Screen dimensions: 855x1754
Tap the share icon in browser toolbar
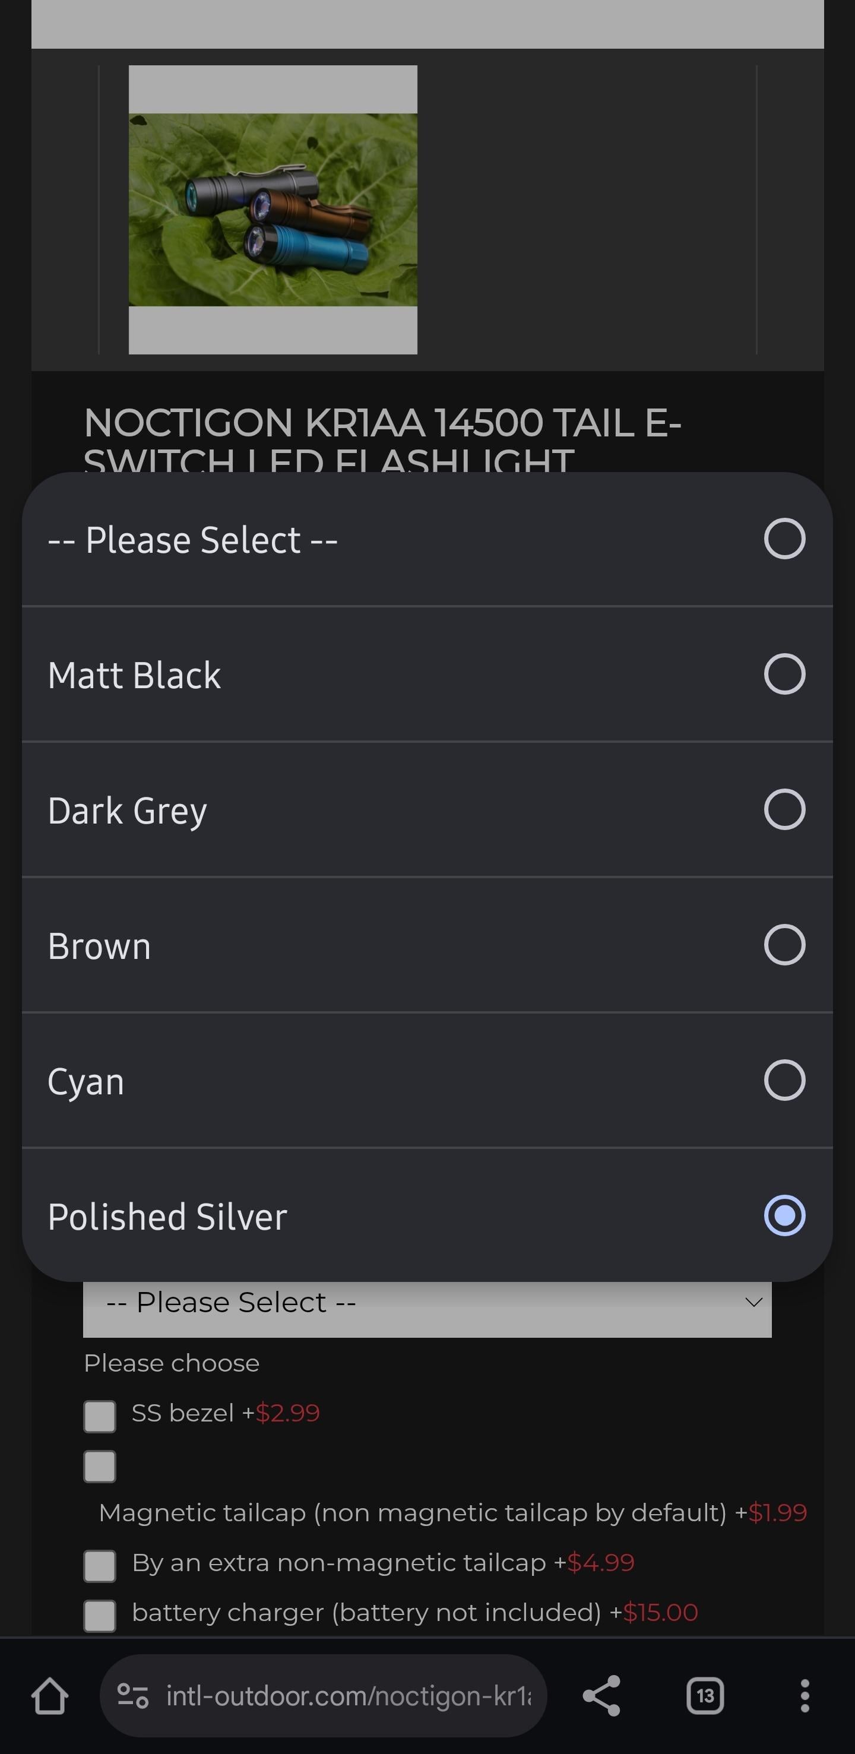point(601,1695)
